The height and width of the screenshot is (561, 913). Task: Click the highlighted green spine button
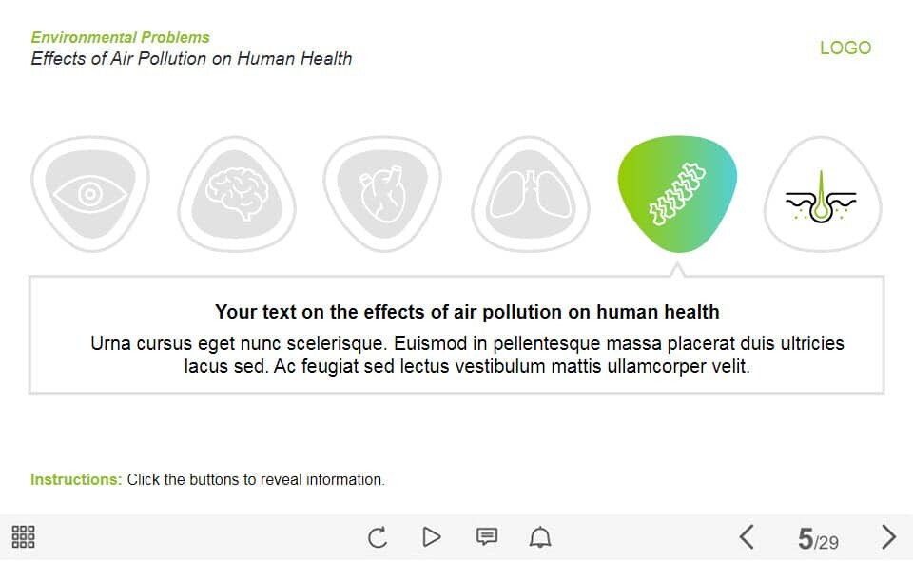click(x=677, y=194)
